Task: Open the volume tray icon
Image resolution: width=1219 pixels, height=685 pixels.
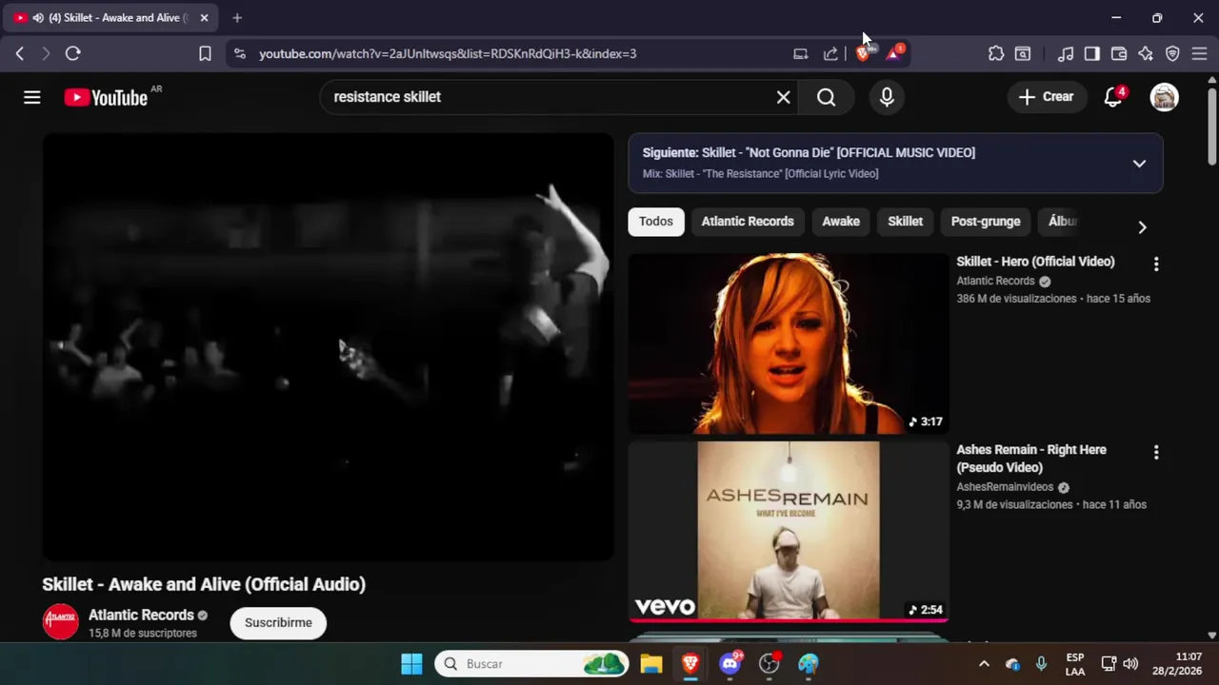Action: pyautogui.click(x=1130, y=663)
